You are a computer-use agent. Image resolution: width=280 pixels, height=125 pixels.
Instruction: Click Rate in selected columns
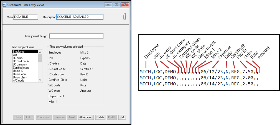click(x=83, y=85)
